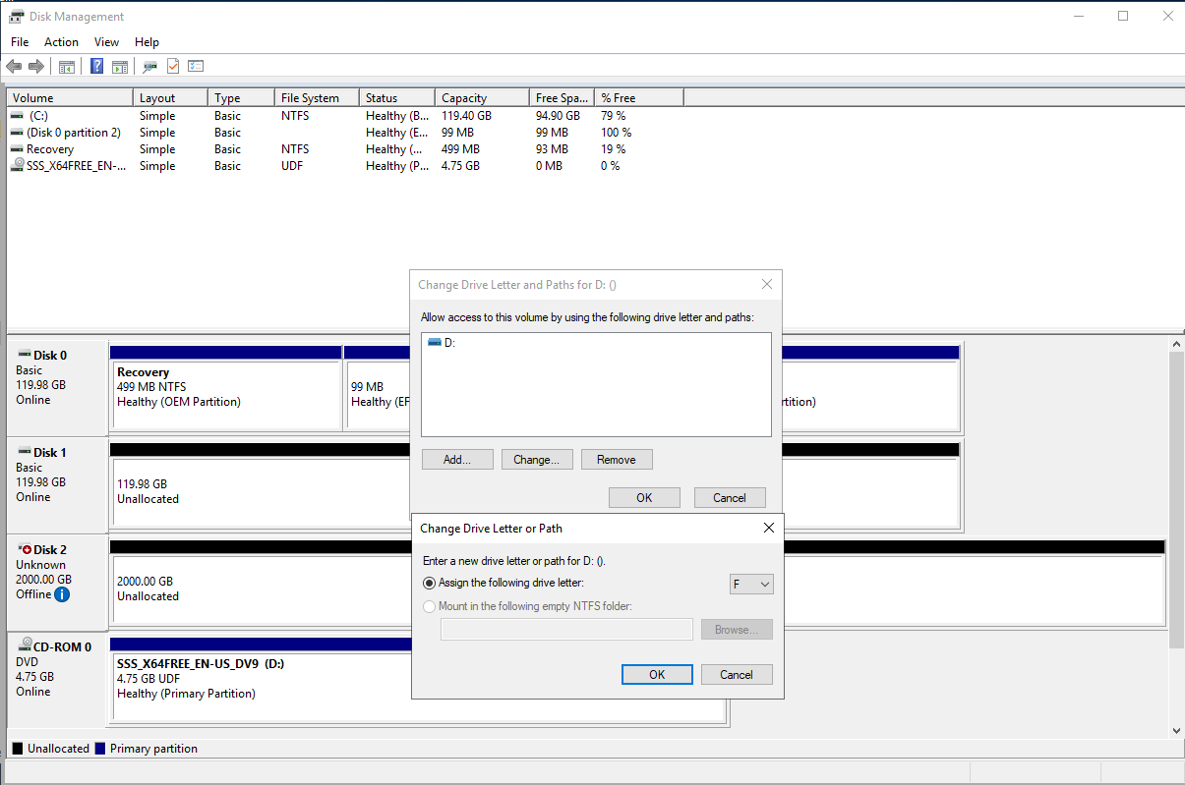Screen dimensions: 1185x785
Task: Sort by the Volume column header
Action: pos(70,97)
